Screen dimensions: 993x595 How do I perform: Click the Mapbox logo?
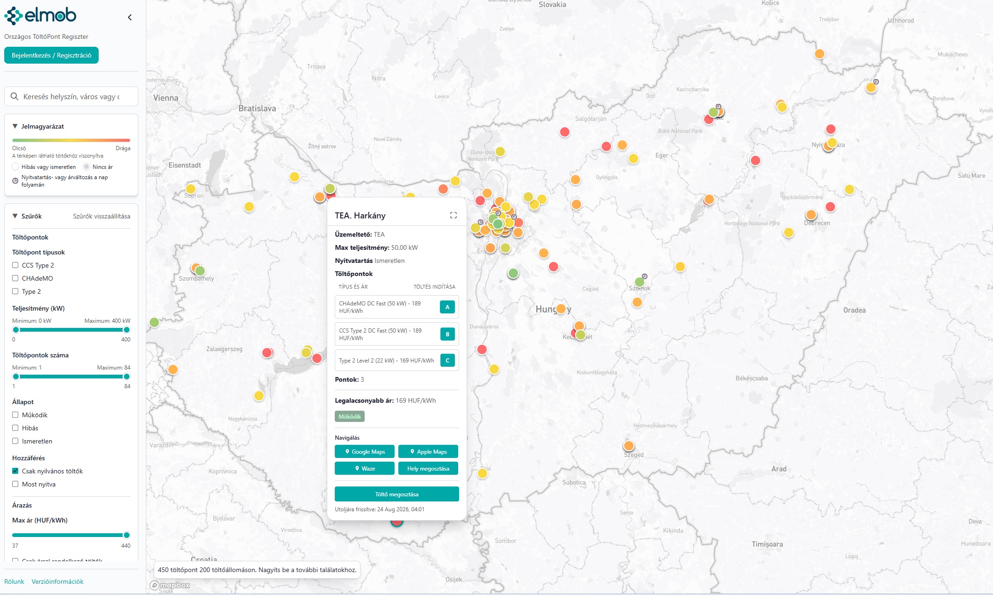[x=170, y=585]
